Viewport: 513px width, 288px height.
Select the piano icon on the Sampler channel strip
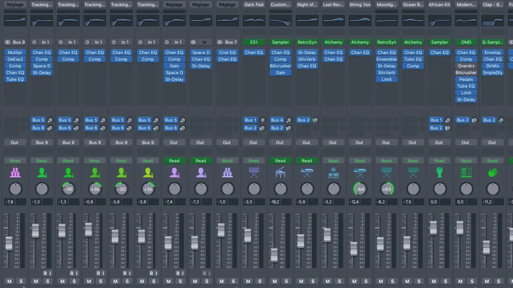point(280,173)
